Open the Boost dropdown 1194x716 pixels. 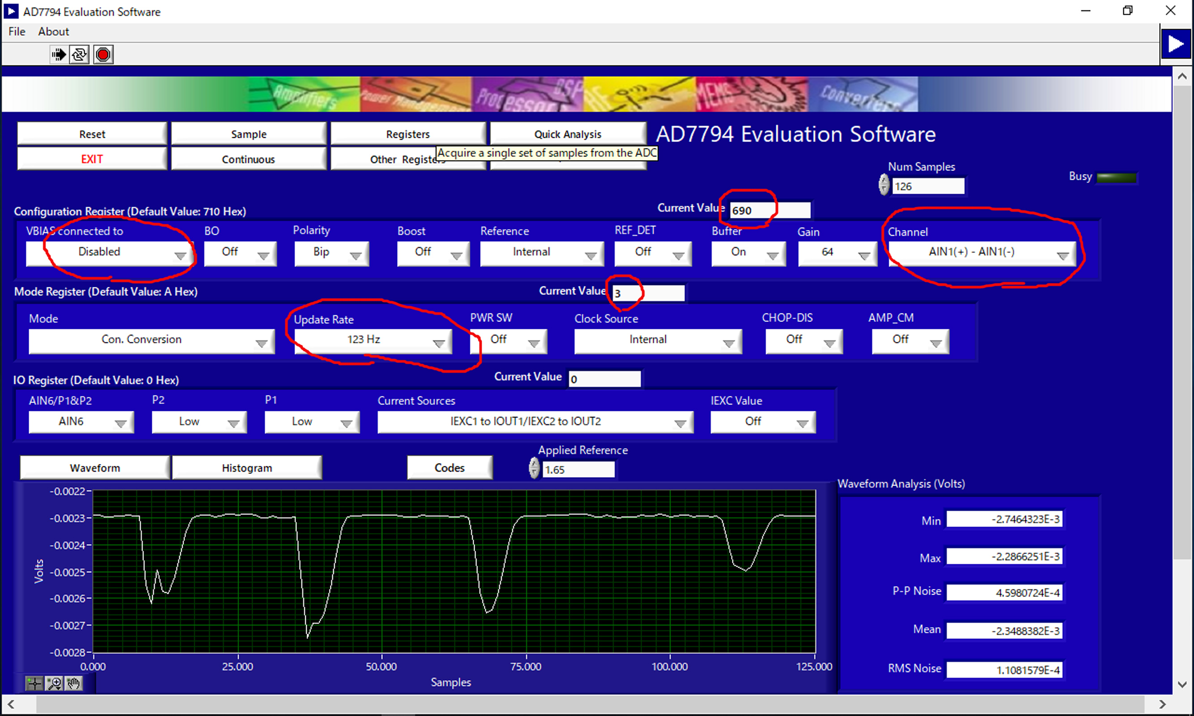tap(433, 253)
